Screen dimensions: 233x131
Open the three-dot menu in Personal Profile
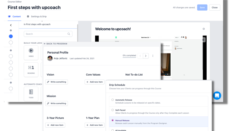tap(153, 56)
